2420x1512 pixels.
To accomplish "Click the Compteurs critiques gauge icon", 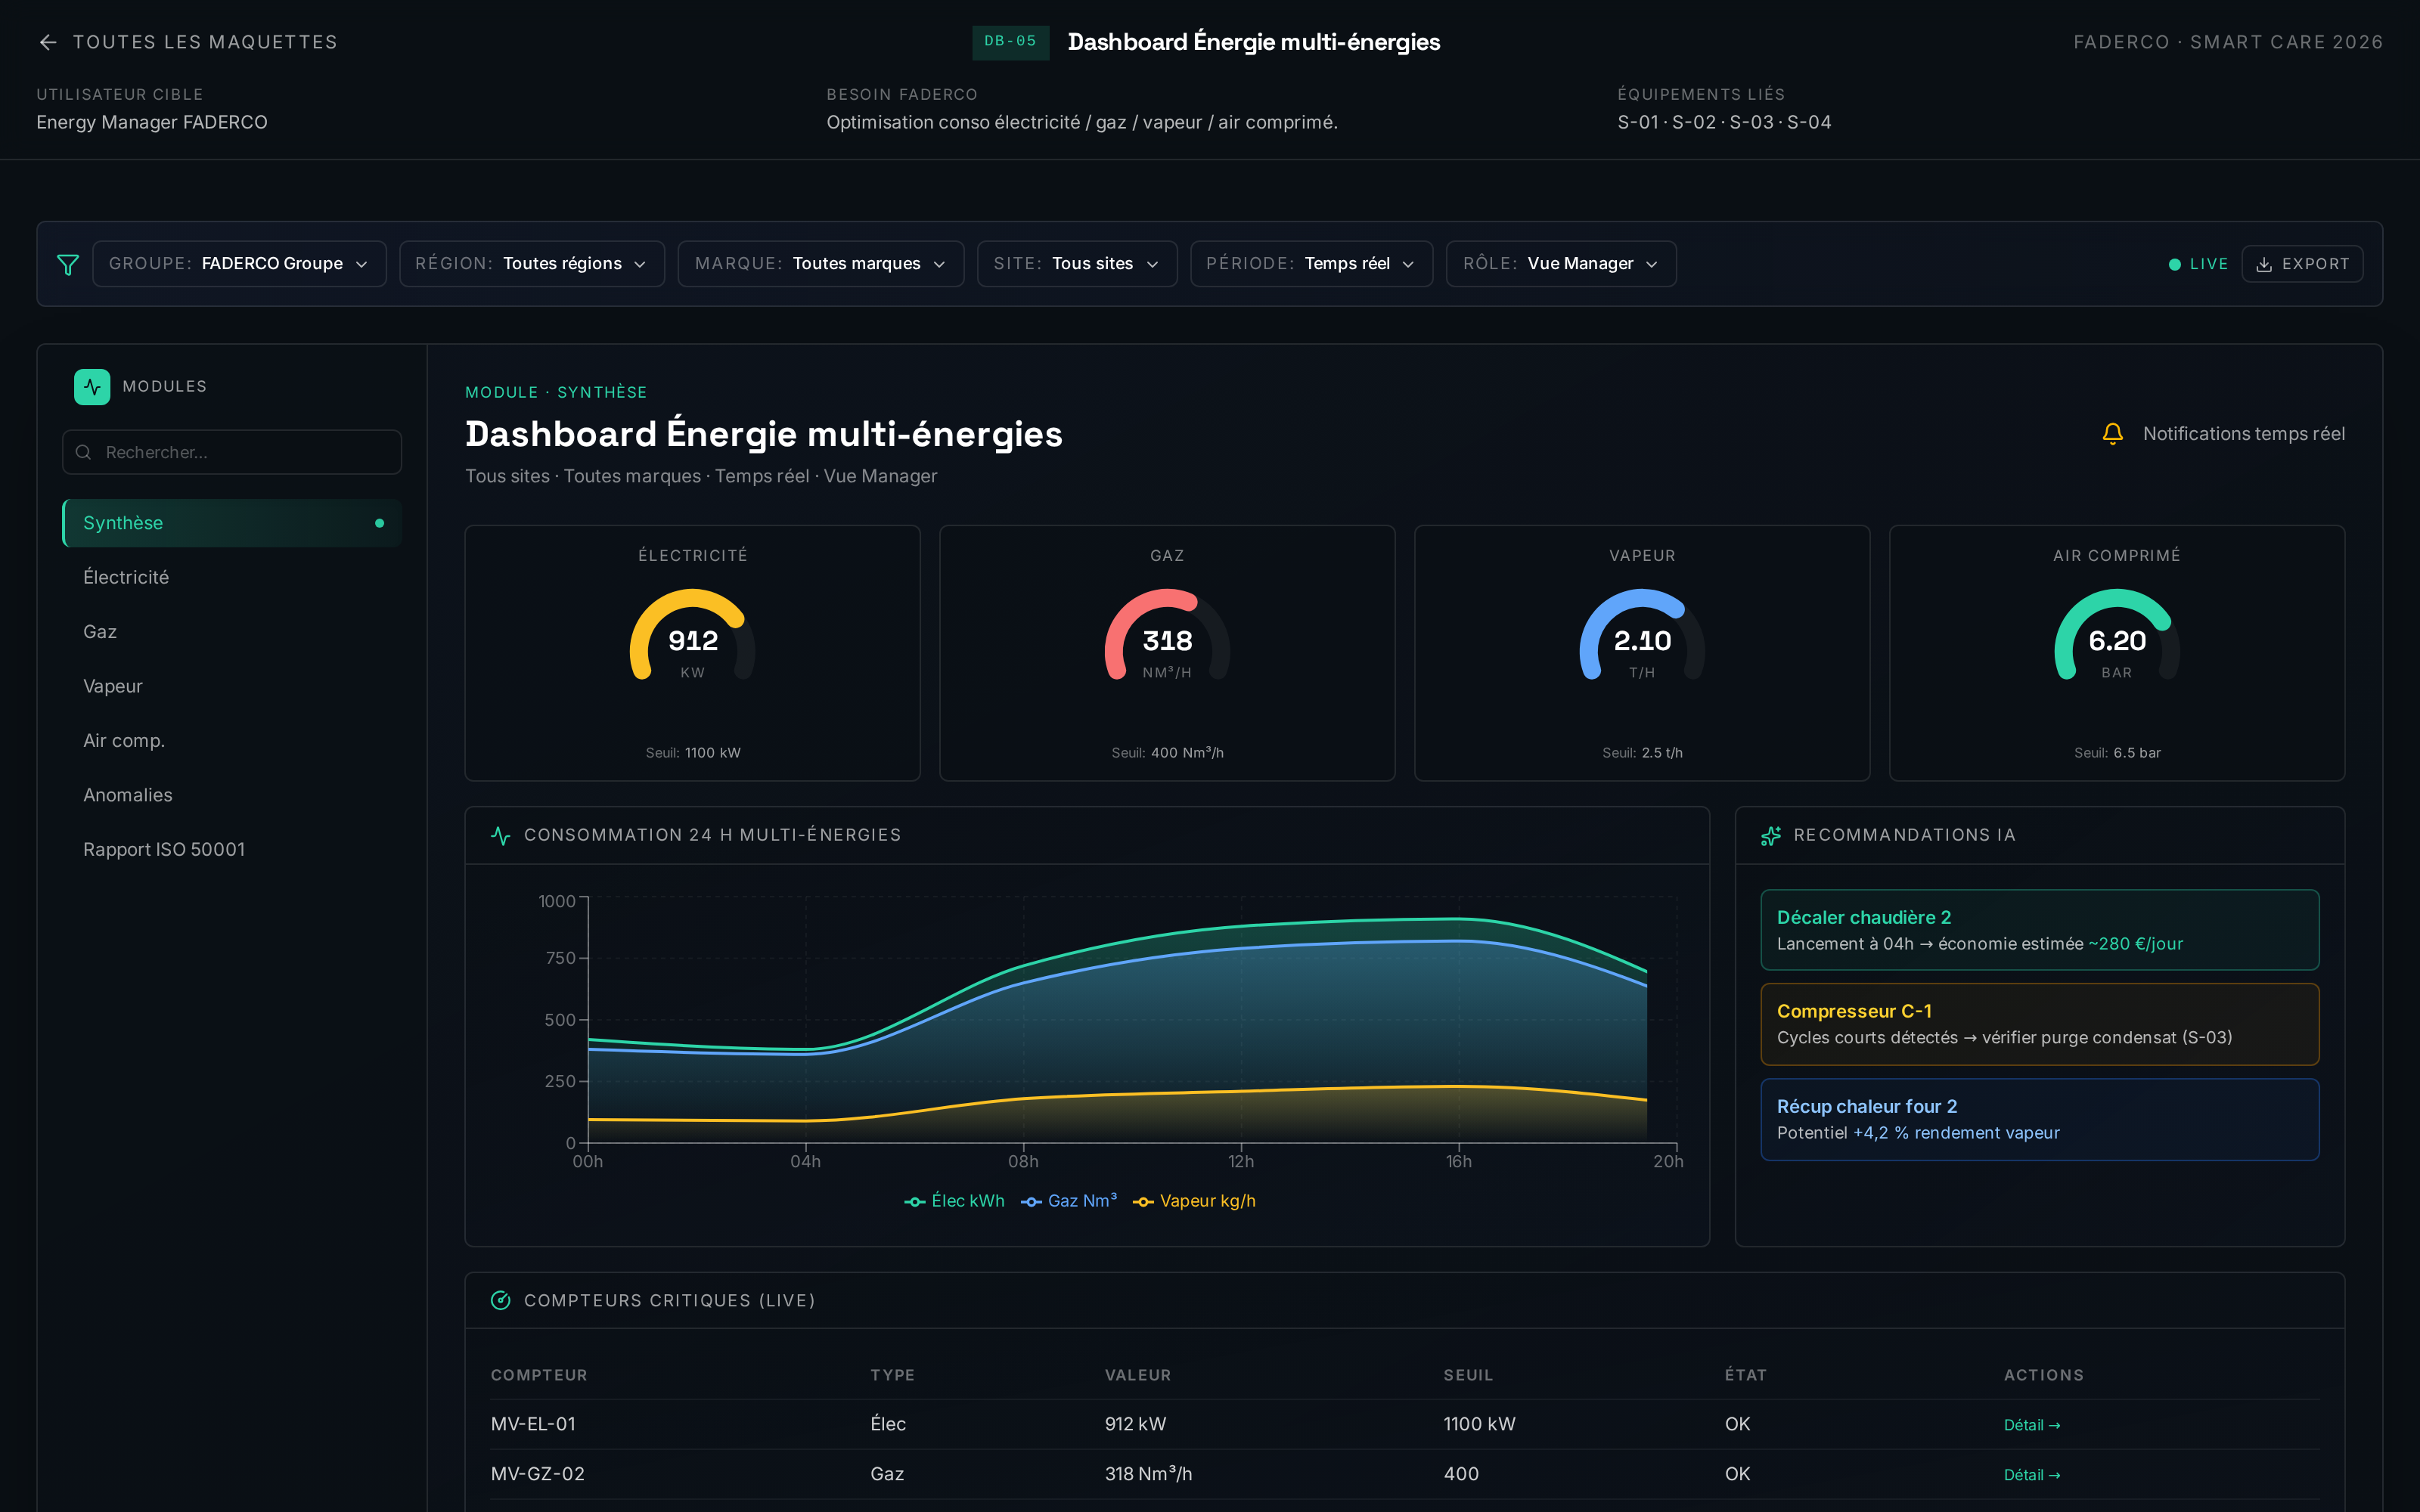I will [501, 1300].
